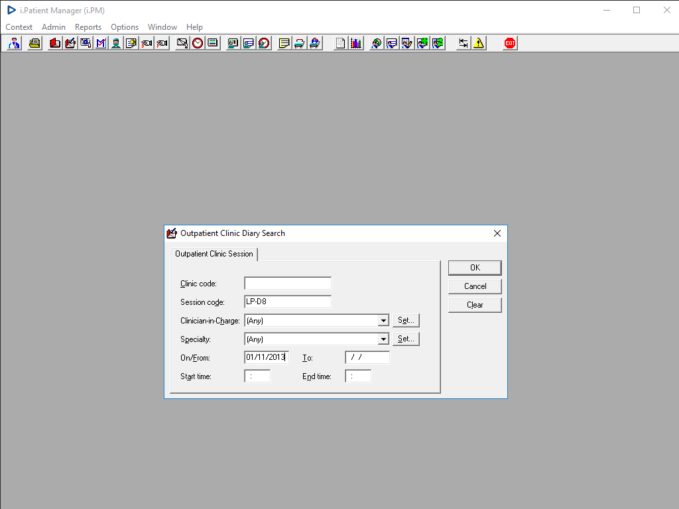Open the red diary book toolbar icon
Screen dimensions: 679x509
pos(54,43)
